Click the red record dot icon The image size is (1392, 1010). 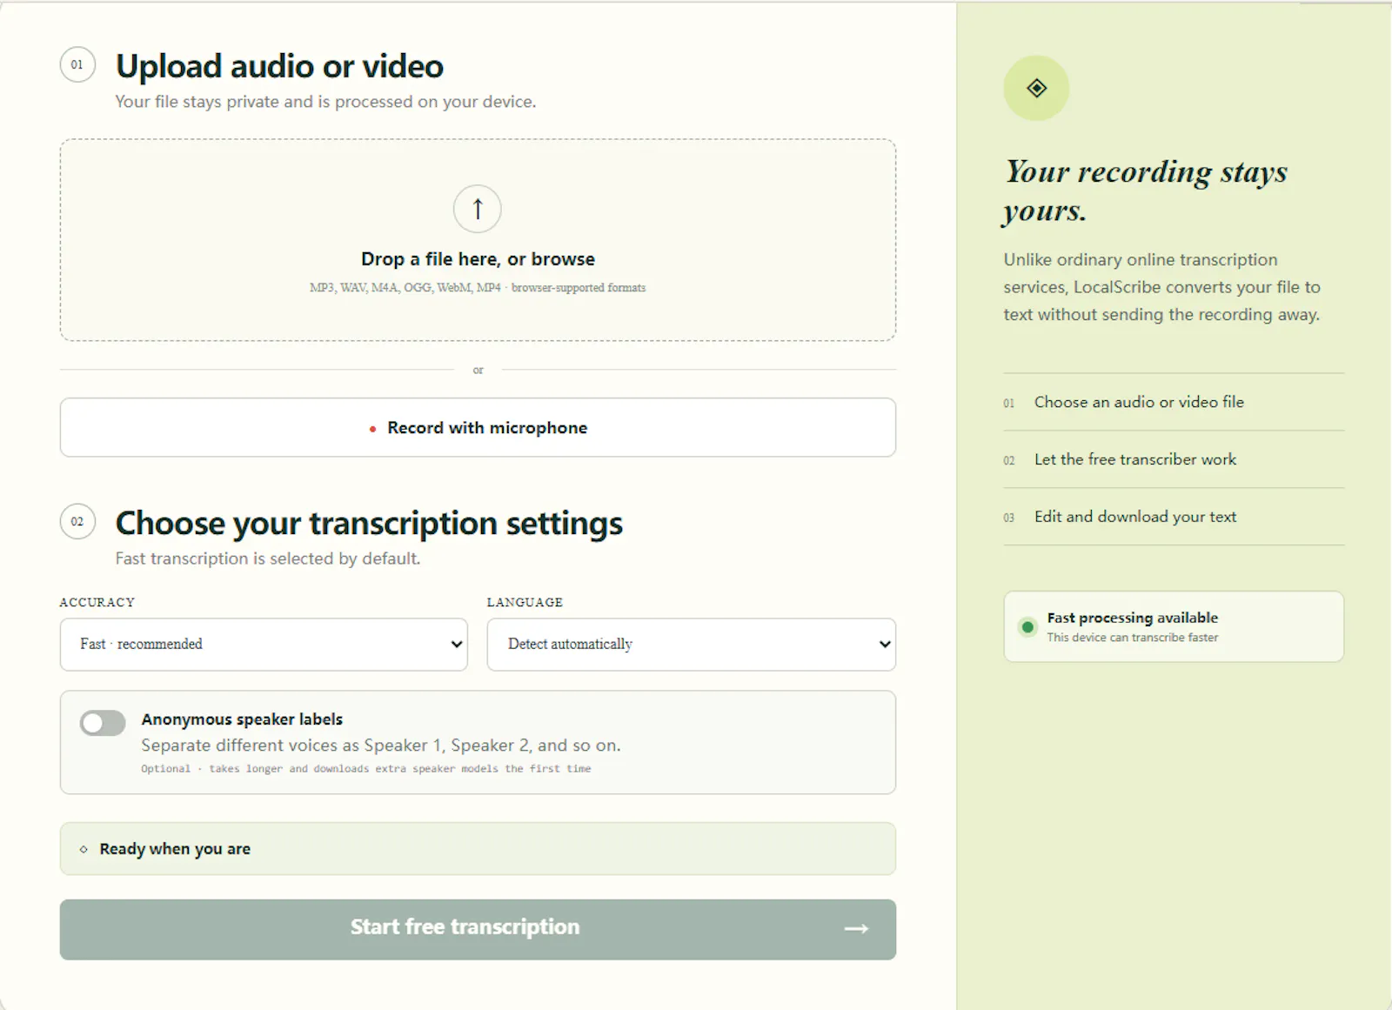point(372,429)
